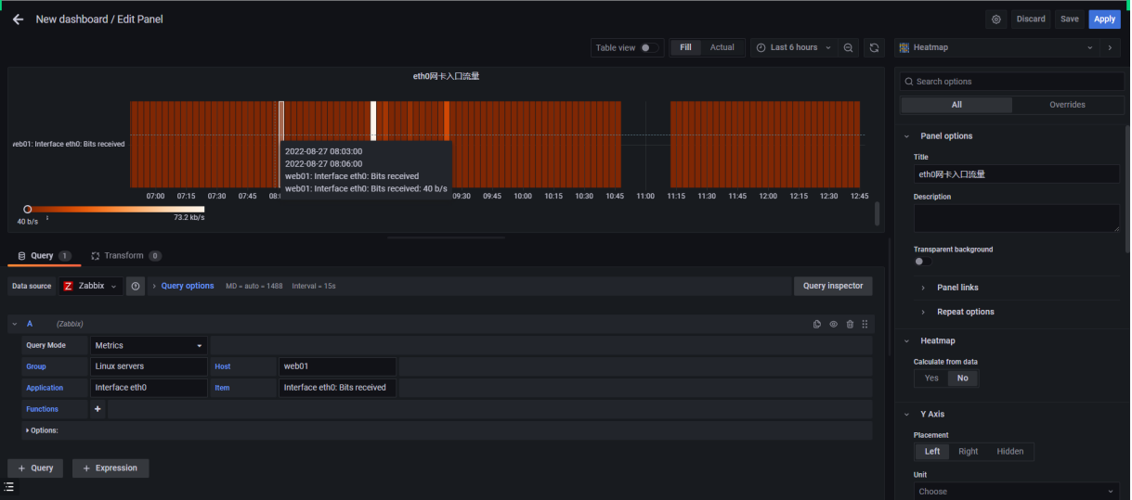The width and height of the screenshot is (1132, 500).
Task: Select Fill display mode
Action: pos(685,47)
